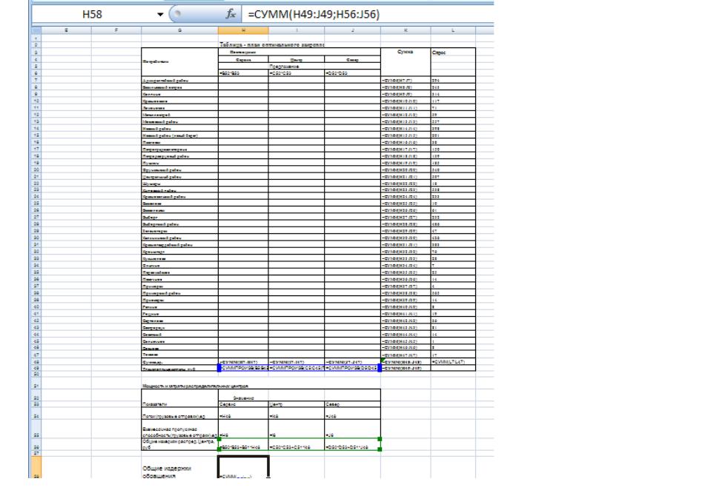
Task: Select column G header
Action: coord(179,30)
